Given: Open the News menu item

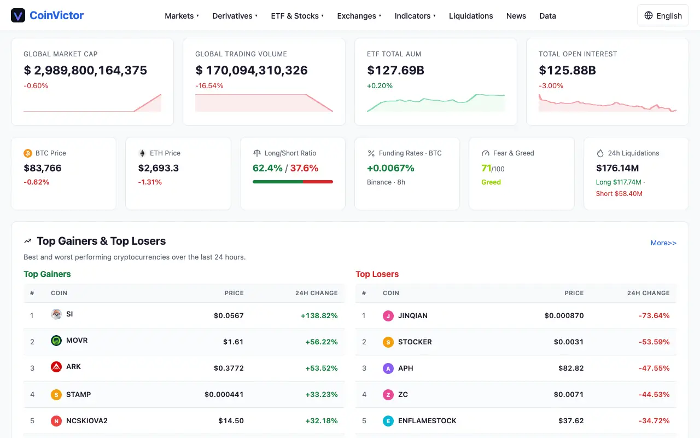Looking at the screenshot, I should 516,16.
